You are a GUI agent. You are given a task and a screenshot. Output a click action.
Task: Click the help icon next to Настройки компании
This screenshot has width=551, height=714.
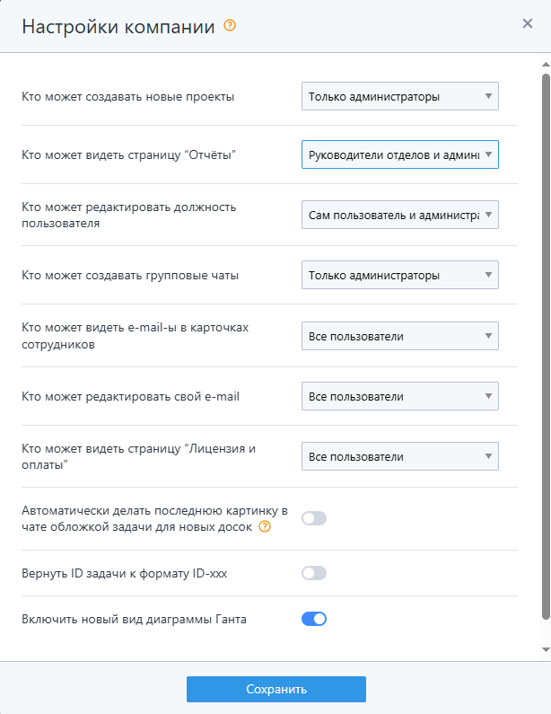tap(230, 26)
